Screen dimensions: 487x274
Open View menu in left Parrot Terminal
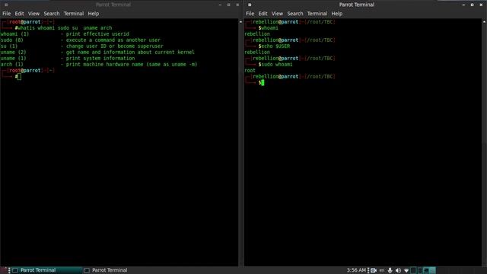tap(33, 14)
